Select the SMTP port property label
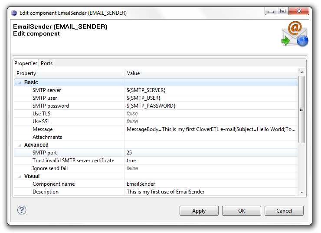This screenshot has height=233, width=321. (45, 153)
